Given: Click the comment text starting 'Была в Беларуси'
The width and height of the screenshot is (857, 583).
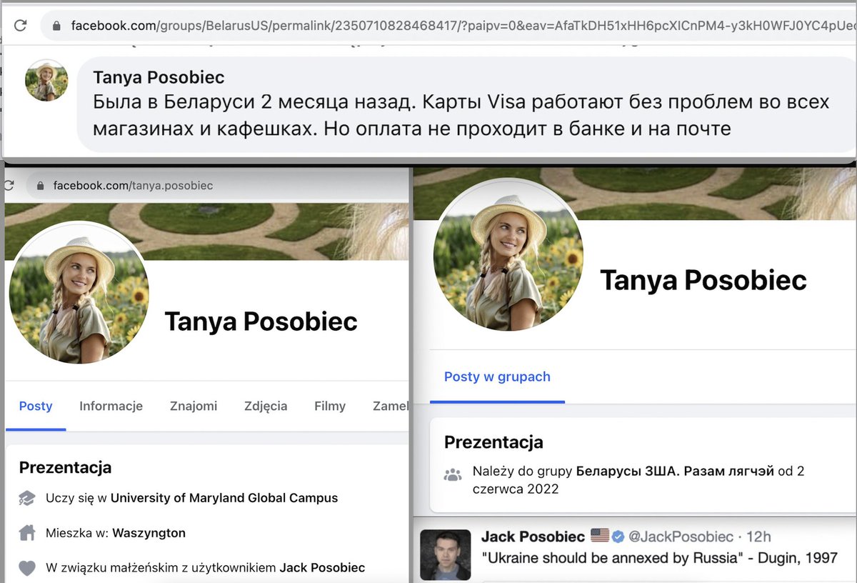Looking at the screenshot, I should click(461, 115).
